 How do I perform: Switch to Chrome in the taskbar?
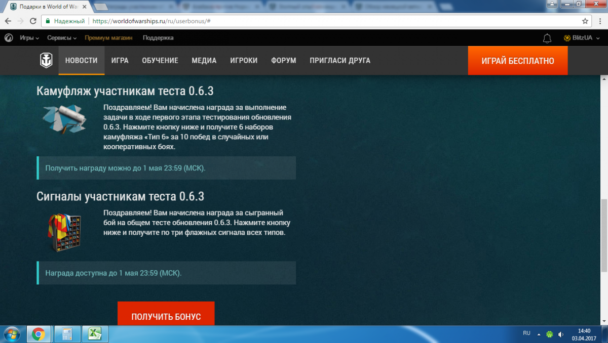[x=39, y=334]
